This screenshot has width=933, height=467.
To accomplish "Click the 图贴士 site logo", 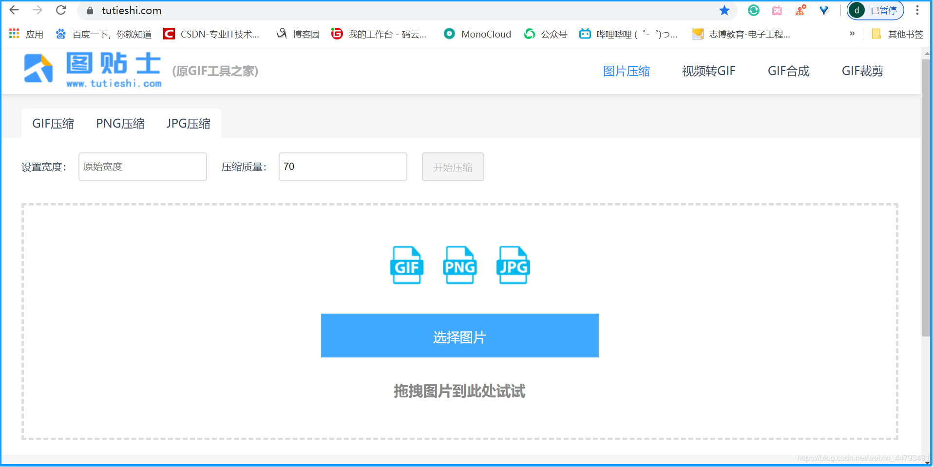I will coord(93,71).
